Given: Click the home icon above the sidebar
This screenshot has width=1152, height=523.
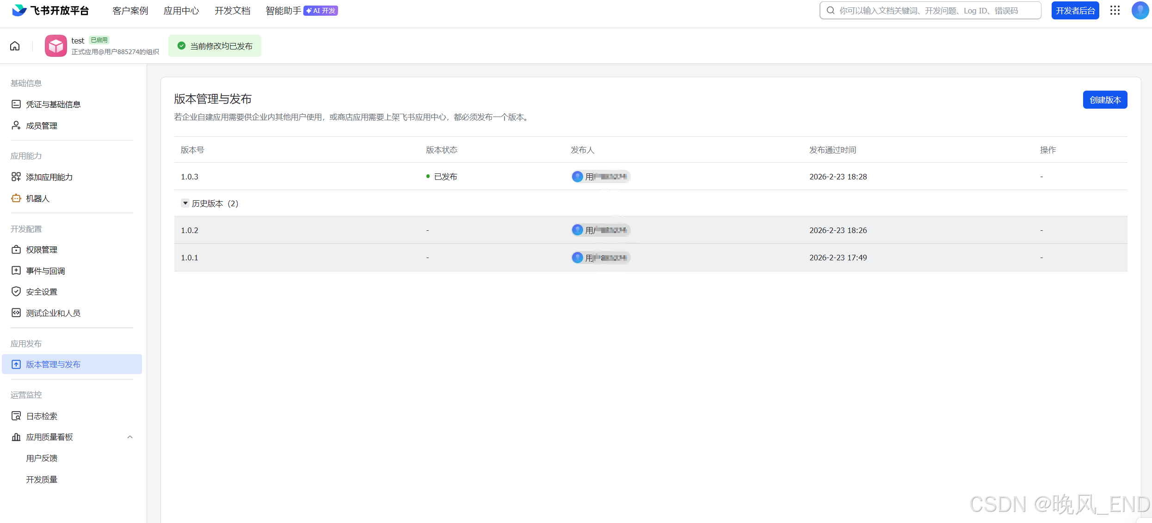Looking at the screenshot, I should (14, 45).
